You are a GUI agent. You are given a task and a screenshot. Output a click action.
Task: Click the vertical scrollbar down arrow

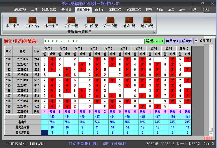[211, 134]
